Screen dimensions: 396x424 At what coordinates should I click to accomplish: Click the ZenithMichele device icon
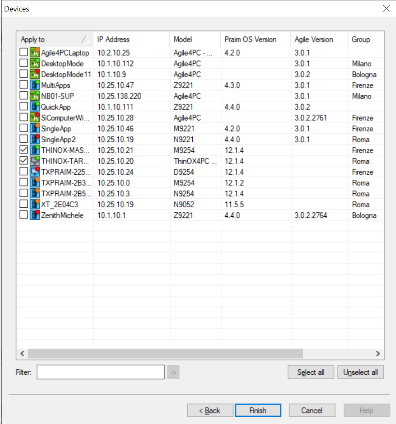tap(35, 215)
